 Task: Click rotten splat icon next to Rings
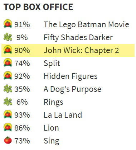tap(8, 102)
